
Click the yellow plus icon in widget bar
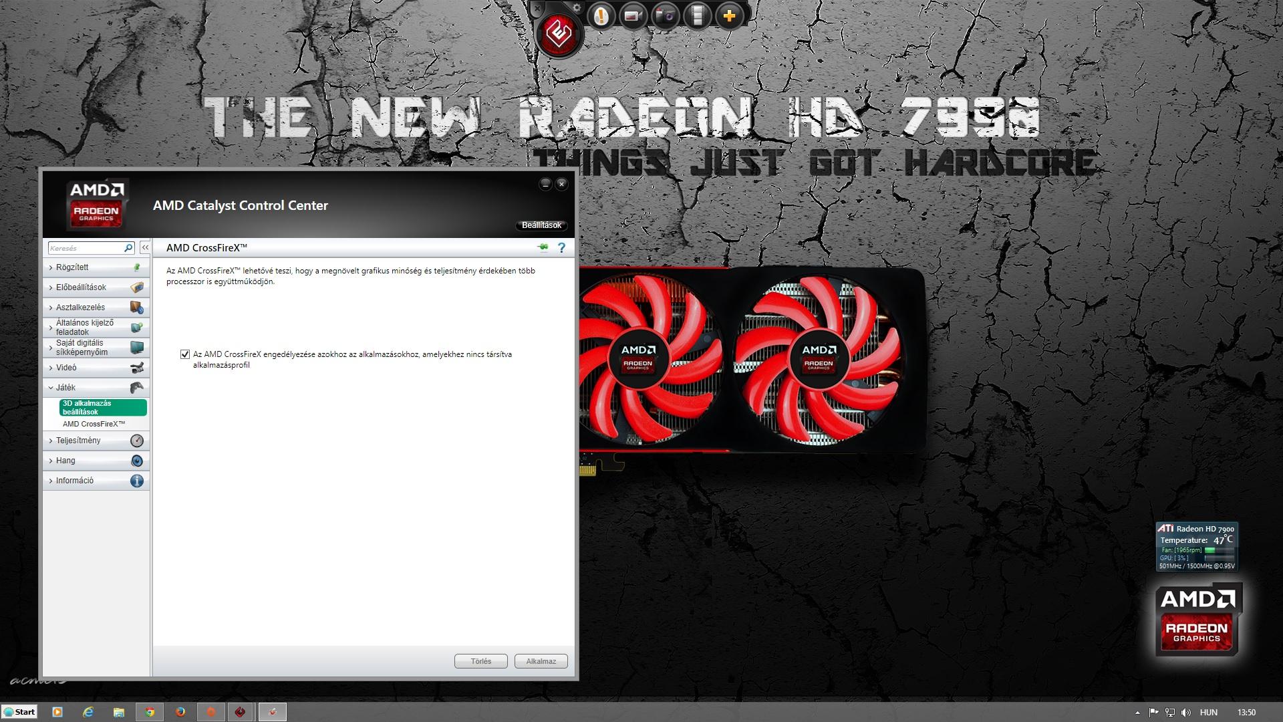[x=729, y=15]
